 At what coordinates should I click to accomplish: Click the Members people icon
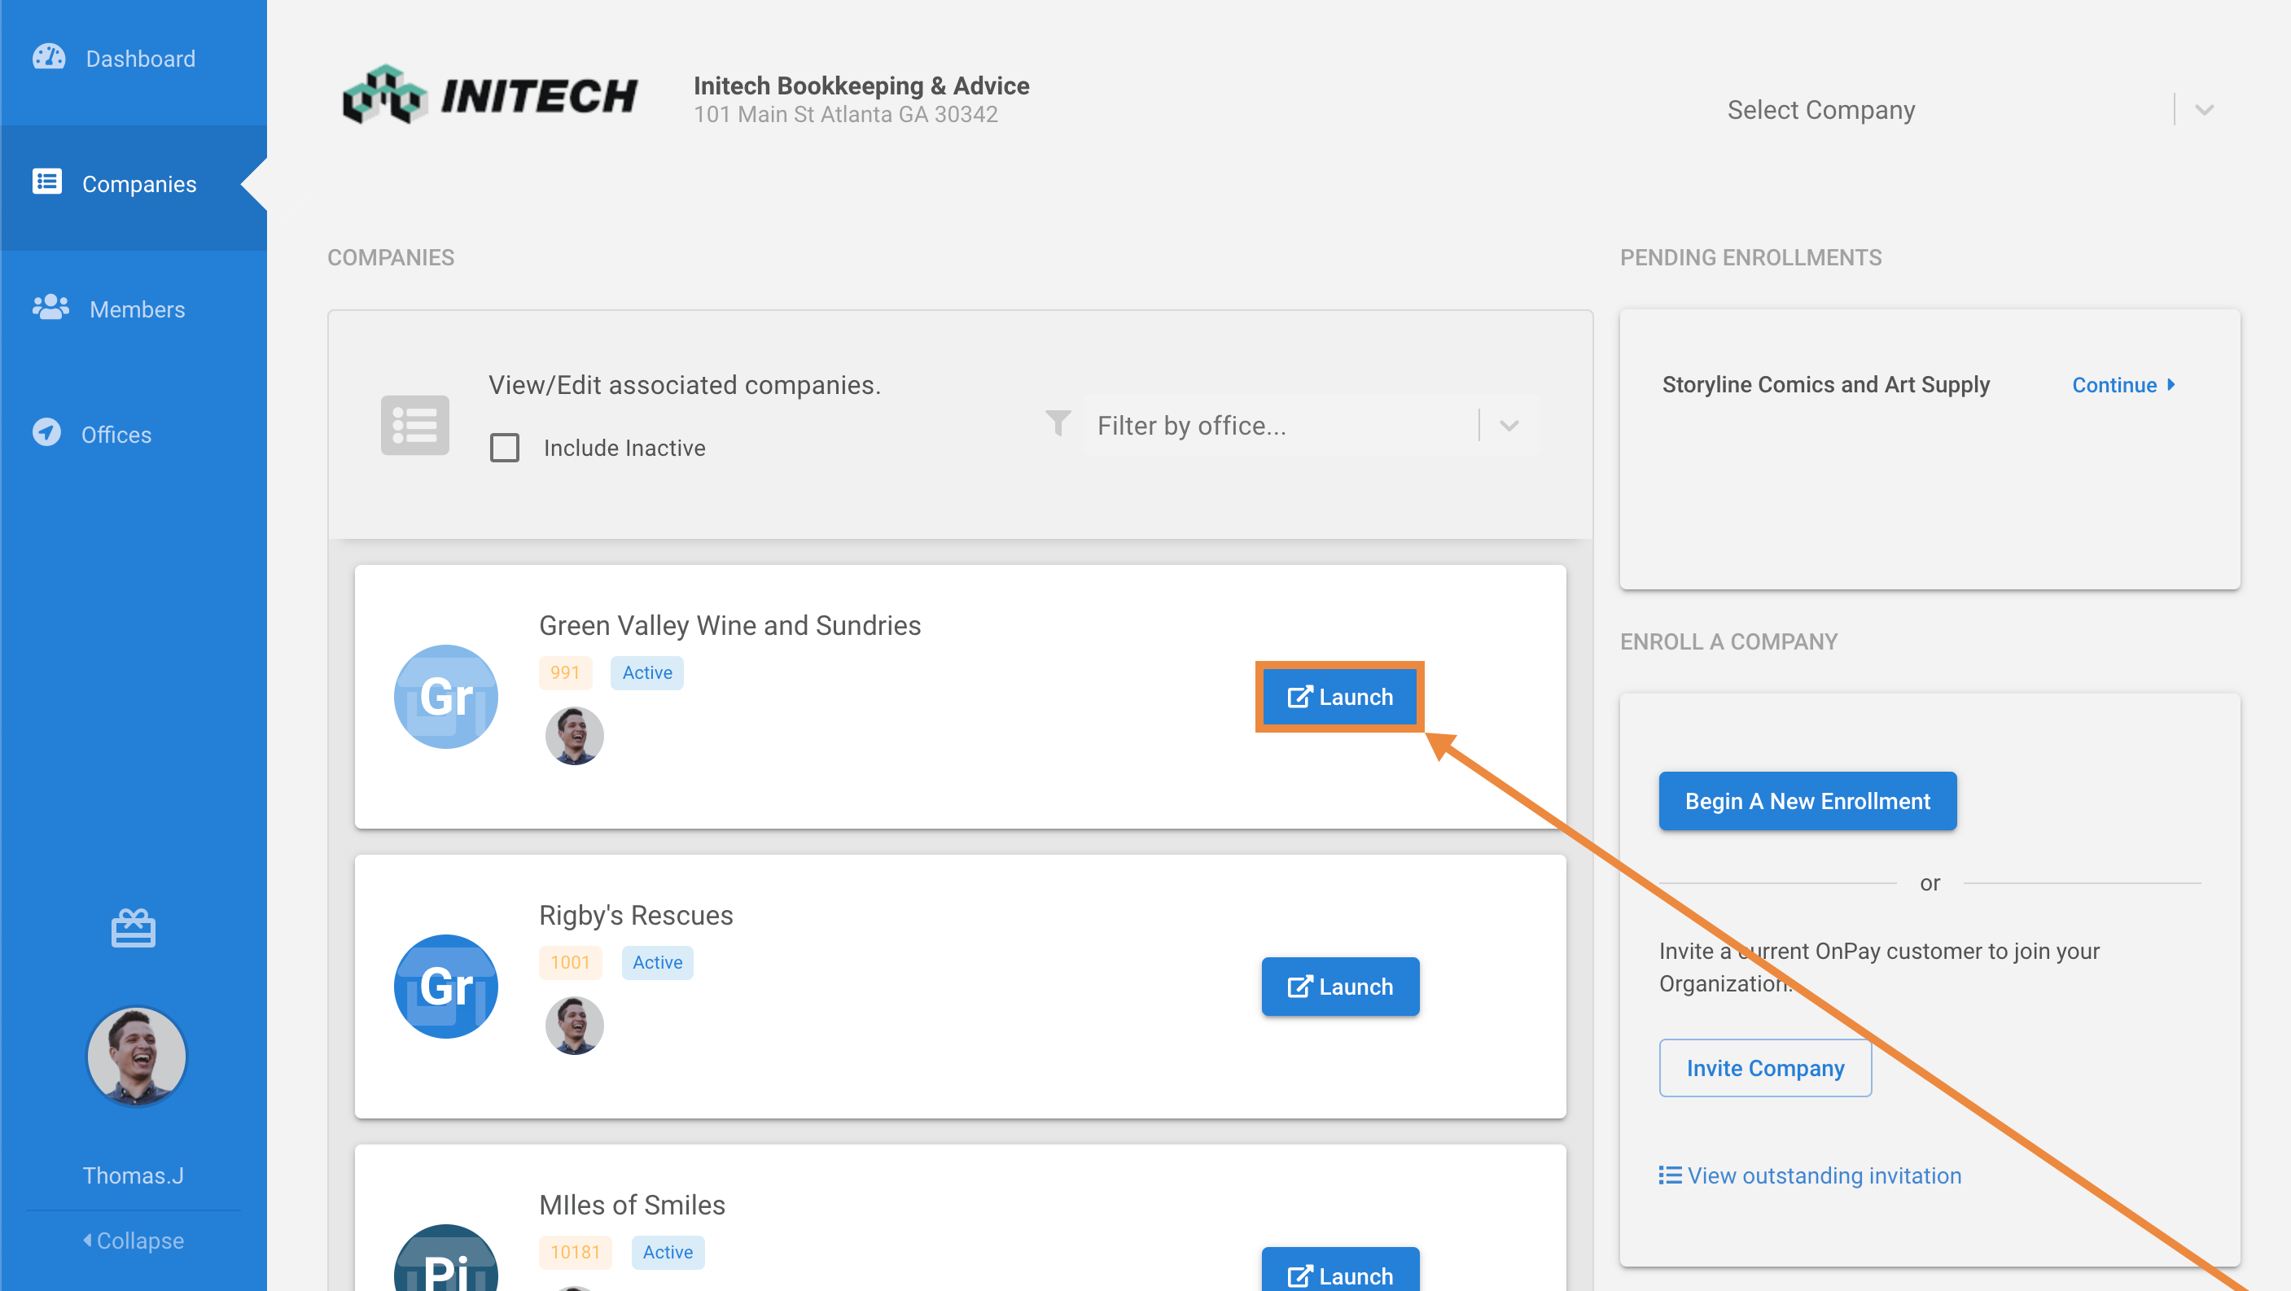[50, 308]
